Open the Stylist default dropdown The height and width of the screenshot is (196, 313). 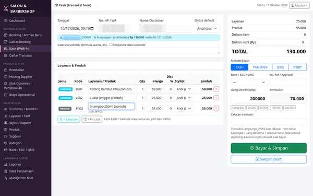(x=207, y=29)
